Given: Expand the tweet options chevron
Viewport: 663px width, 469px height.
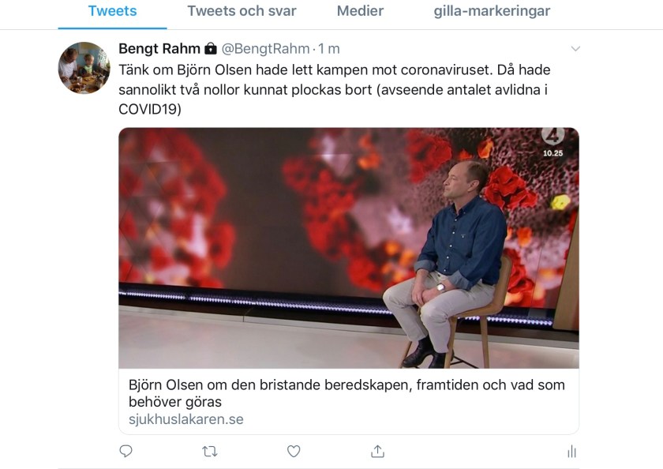Looking at the screenshot, I should pyautogui.click(x=575, y=49).
